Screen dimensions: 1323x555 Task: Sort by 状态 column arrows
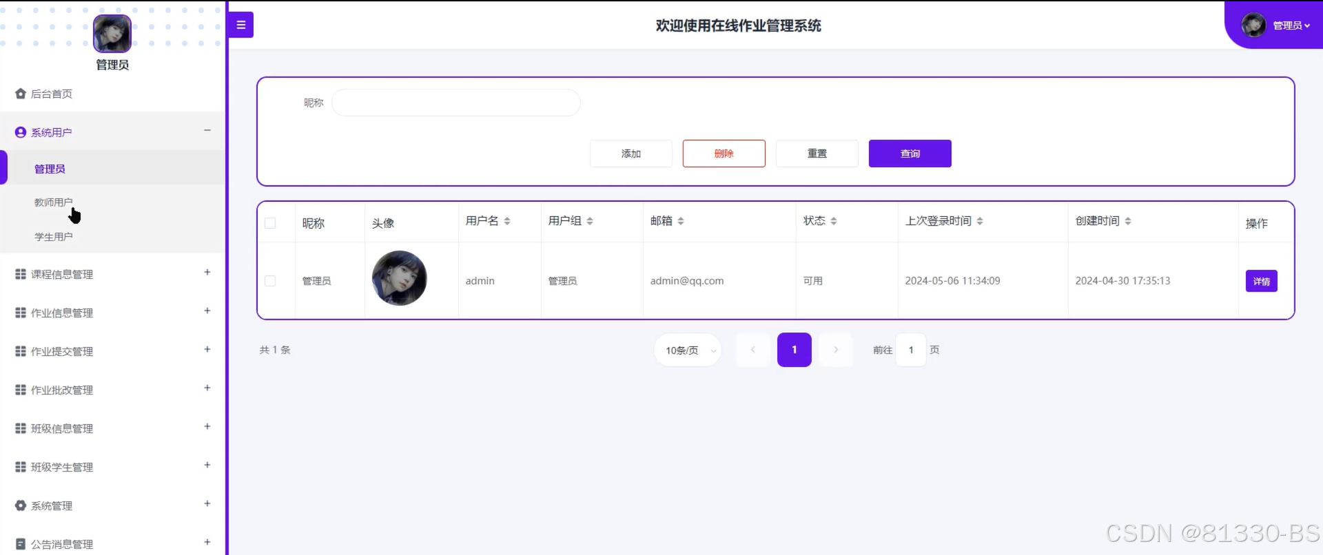coord(834,221)
